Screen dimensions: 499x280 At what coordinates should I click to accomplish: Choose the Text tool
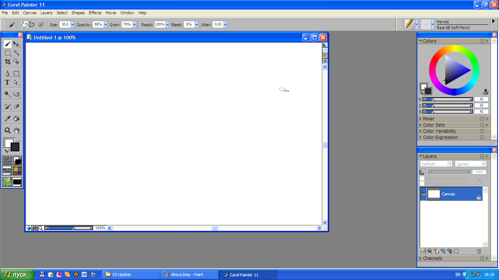tap(7, 83)
